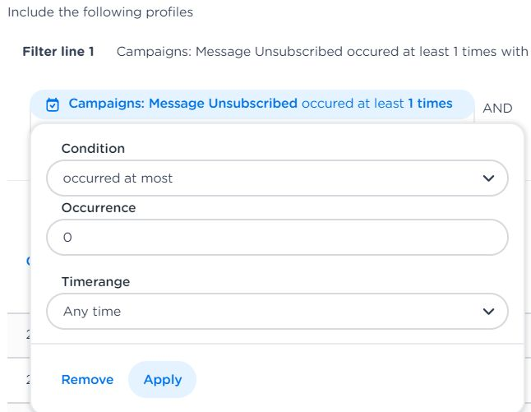The height and width of the screenshot is (412, 531).
Task: Select the Filter line 1 label
Action: (x=58, y=51)
